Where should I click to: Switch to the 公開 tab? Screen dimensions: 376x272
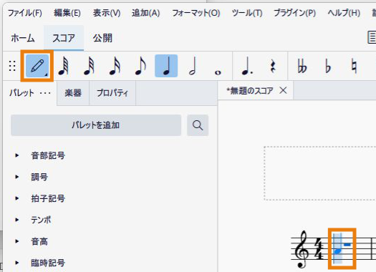[x=102, y=38]
